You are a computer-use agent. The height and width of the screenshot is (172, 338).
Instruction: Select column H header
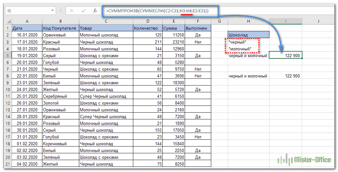coord(248,21)
